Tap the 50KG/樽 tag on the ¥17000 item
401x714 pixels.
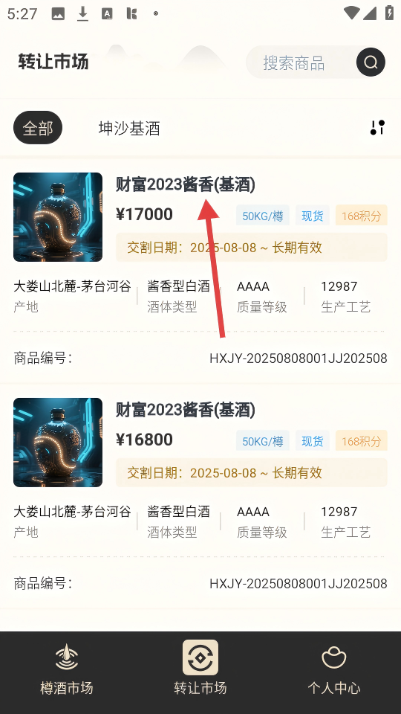[263, 216]
